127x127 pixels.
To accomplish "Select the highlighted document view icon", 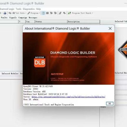I will [43, 13].
